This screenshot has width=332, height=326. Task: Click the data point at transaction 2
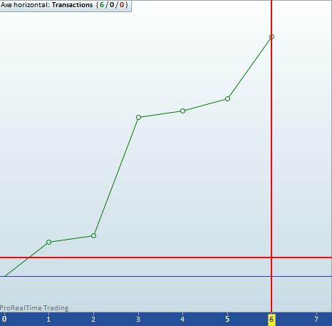pos(93,235)
